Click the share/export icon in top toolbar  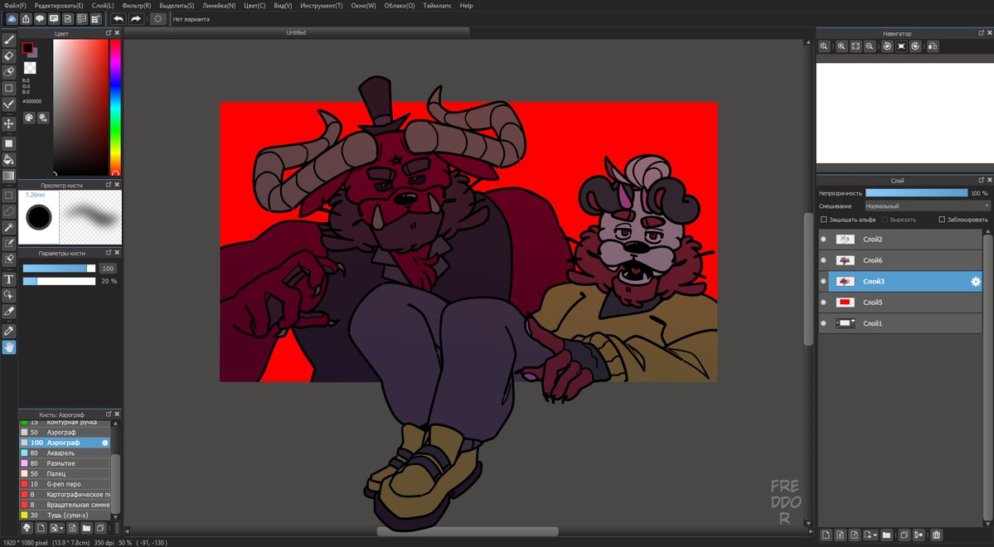tap(26, 19)
